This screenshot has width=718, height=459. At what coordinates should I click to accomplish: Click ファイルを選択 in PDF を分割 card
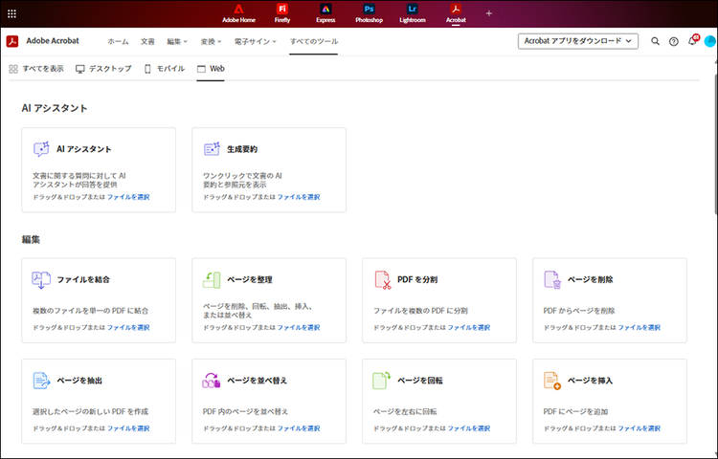(469, 327)
